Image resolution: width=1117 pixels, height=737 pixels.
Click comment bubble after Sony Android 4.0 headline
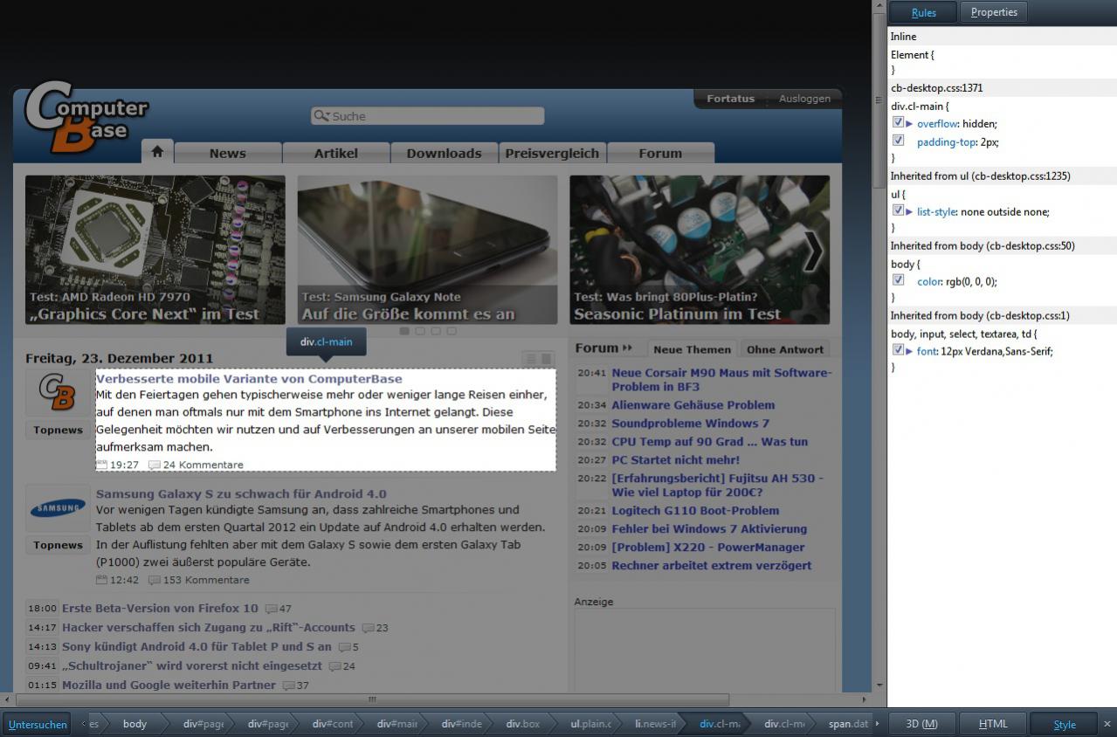click(x=344, y=647)
